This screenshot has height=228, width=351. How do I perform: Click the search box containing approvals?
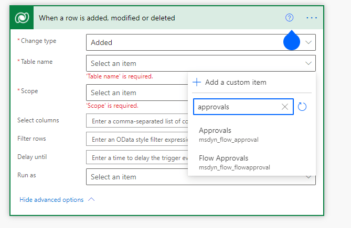[237, 107]
